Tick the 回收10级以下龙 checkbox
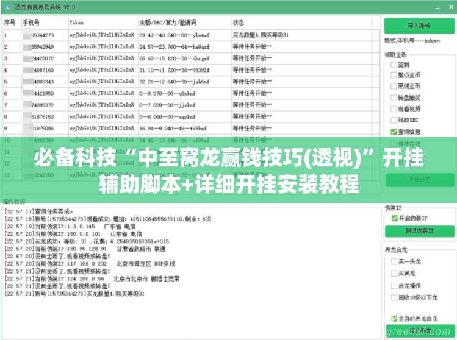 point(394,297)
